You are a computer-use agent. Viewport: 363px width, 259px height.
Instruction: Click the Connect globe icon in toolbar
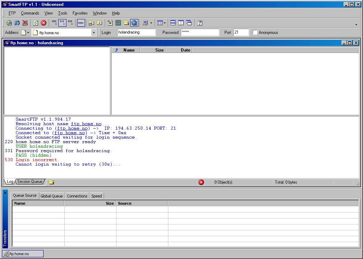click(9, 23)
